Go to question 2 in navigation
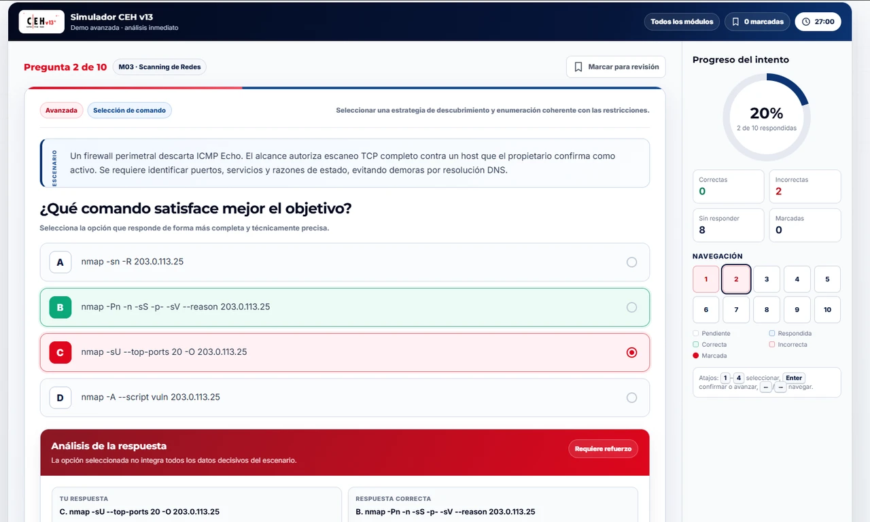870x522 pixels. click(x=736, y=279)
